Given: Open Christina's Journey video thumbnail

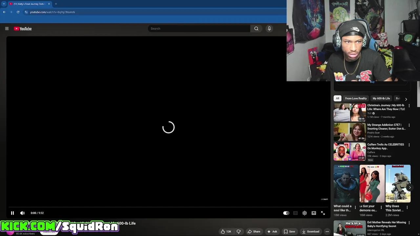Looking at the screenshot, I should coord(349,112).
